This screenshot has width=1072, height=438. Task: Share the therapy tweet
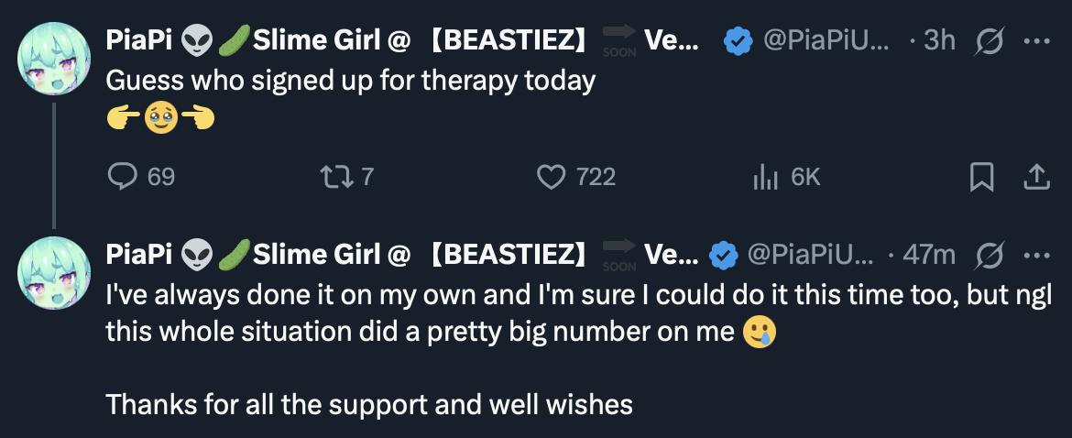coord(1036,177)
